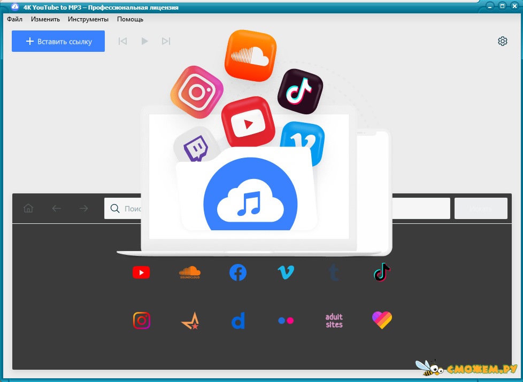
Task: Open Dailymotion site shortcut
Action: [238, 321]
